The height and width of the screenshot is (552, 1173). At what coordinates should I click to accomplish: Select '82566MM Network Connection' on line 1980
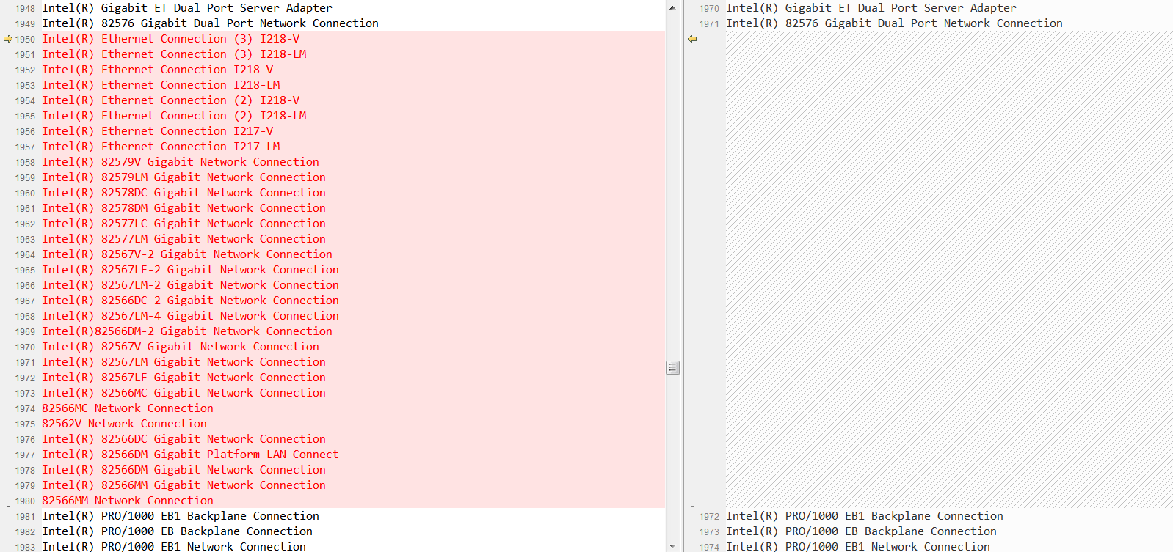(128, 501)
